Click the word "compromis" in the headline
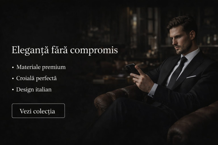 [94, 51]
